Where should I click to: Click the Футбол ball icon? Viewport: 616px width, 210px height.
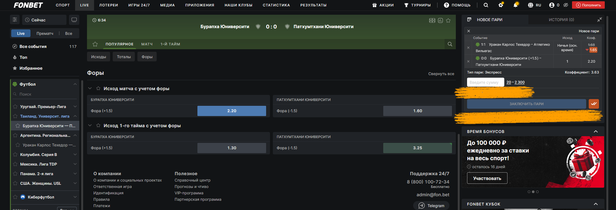[x=15, y=84]
